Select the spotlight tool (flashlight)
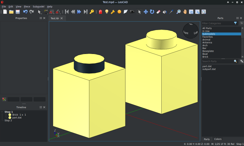 pyautogui.click(x=113, y=12)
